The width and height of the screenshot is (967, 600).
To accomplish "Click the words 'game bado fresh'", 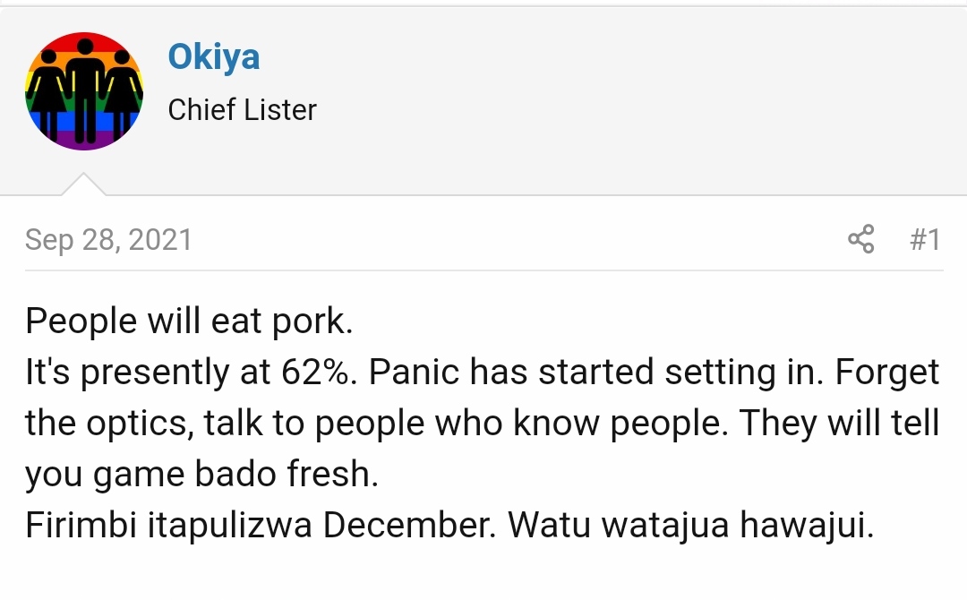I will [236, 475].
